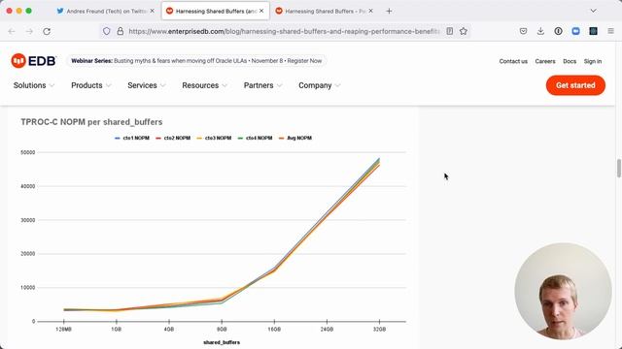Click the 16GB x-axis label
622x349 pixels.
pyautogui.click(x=274, y=330)
